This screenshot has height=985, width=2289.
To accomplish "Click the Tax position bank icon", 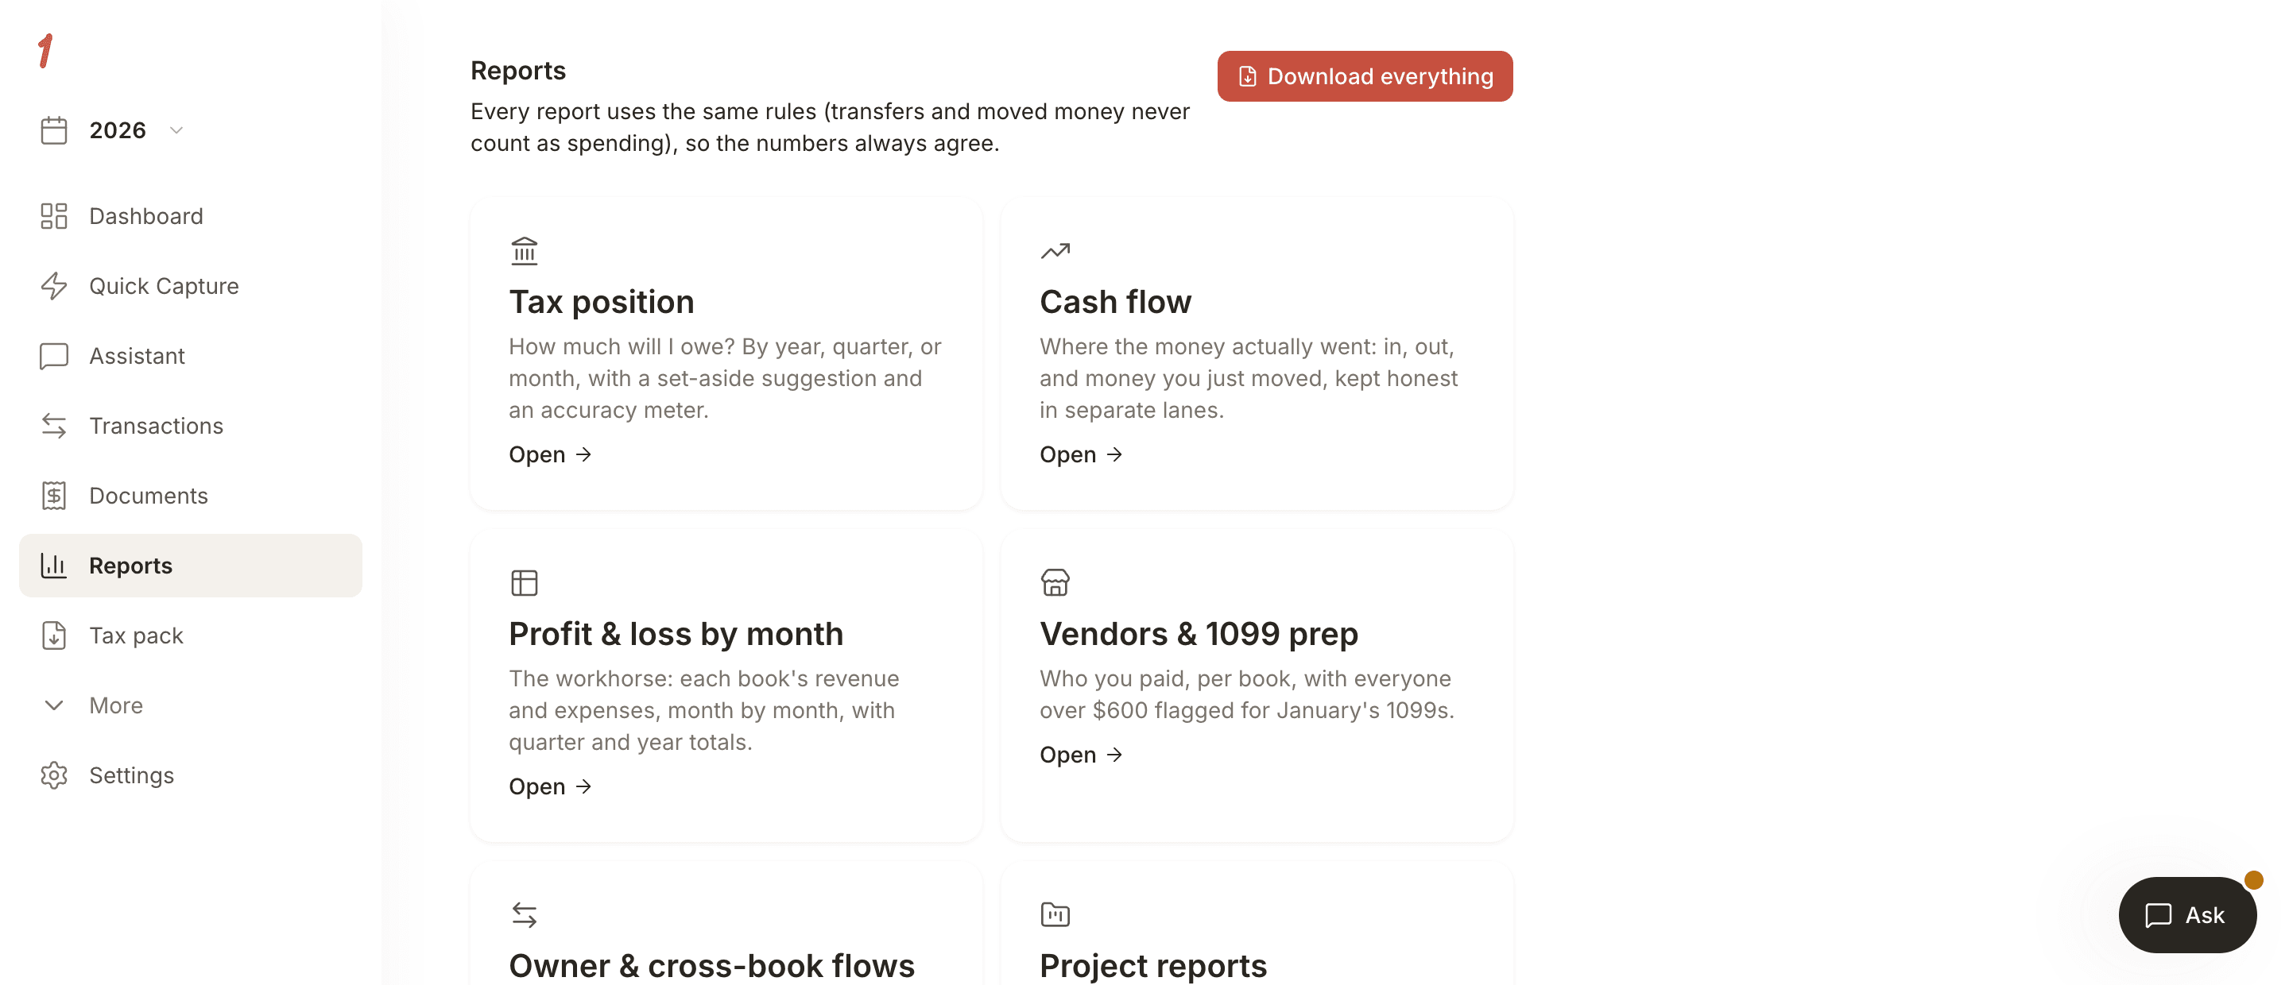I will [525, 251].
